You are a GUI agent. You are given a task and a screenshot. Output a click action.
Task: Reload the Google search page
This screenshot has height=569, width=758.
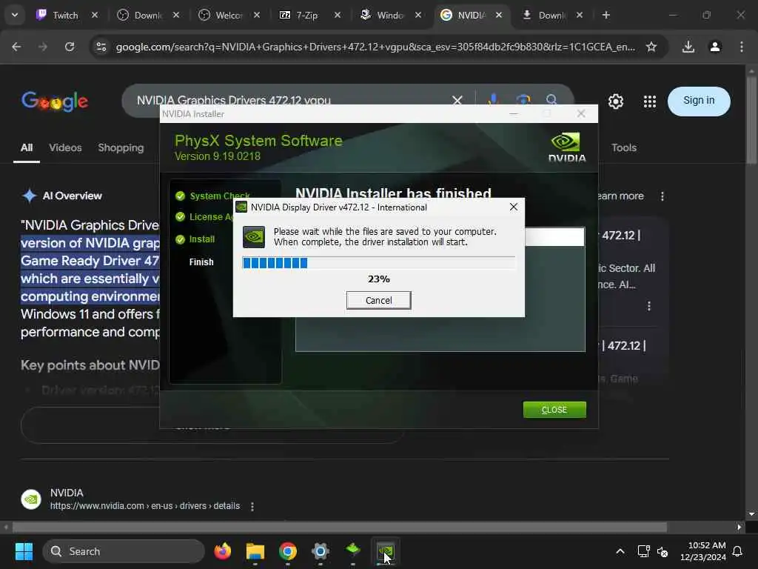pyautogui.click(x=70, y=47)
